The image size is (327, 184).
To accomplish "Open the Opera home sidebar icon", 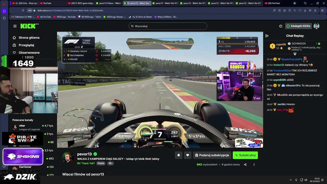I will 4,11.
